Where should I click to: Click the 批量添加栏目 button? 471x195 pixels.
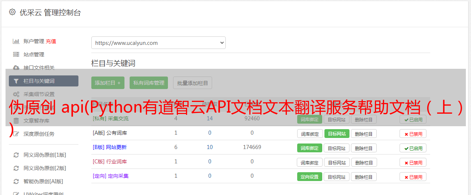pos(193,83)
